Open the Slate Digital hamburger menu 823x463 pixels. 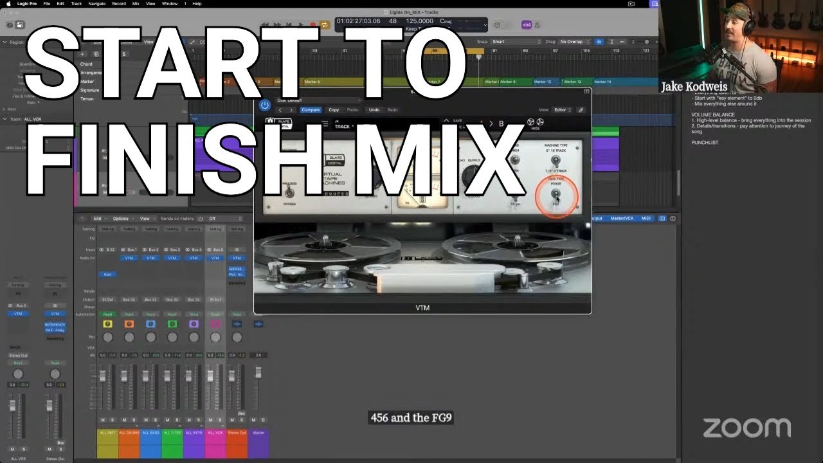[x=325, y=123]
